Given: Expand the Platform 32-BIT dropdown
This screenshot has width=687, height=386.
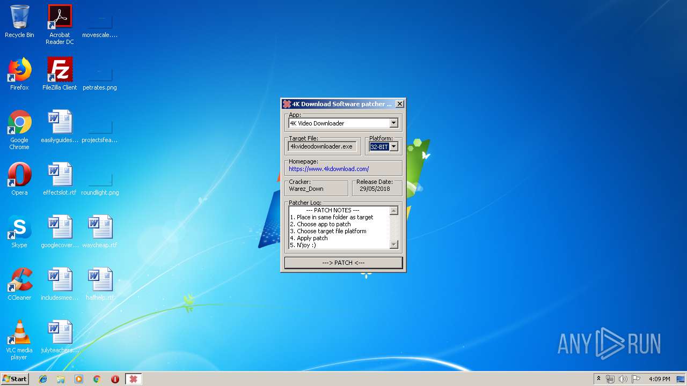Looking at the screenshot, I should pos(393,146).
